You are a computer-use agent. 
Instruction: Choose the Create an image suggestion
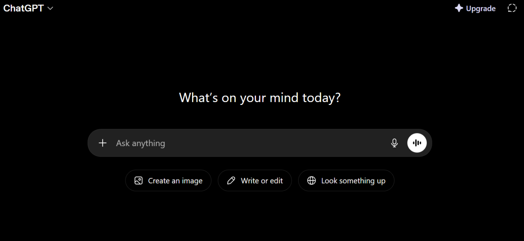click(x=168, y=181)
